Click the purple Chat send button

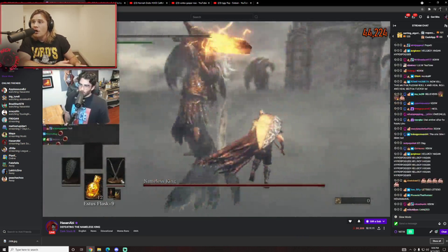(x=444, y=232)
